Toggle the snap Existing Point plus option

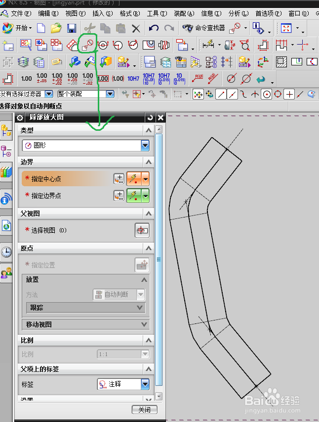click(x=289, y=95)
